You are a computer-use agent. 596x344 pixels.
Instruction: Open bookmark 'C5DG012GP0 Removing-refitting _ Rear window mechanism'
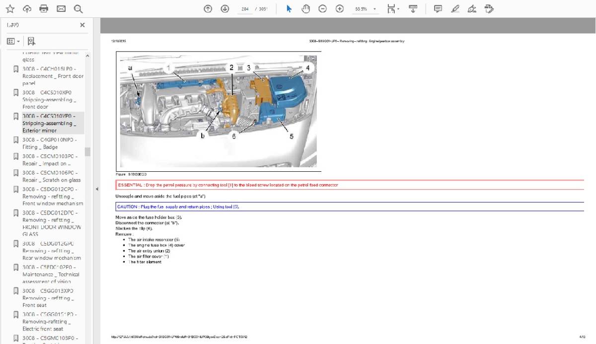(x=51, y=251)
